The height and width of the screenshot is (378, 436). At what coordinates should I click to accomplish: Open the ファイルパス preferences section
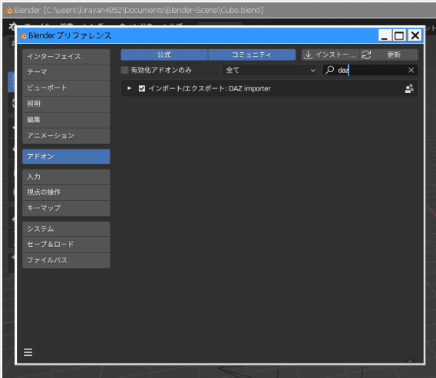point(66,260)
